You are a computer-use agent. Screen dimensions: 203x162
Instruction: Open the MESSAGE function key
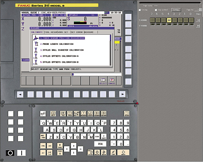(84, 113)
